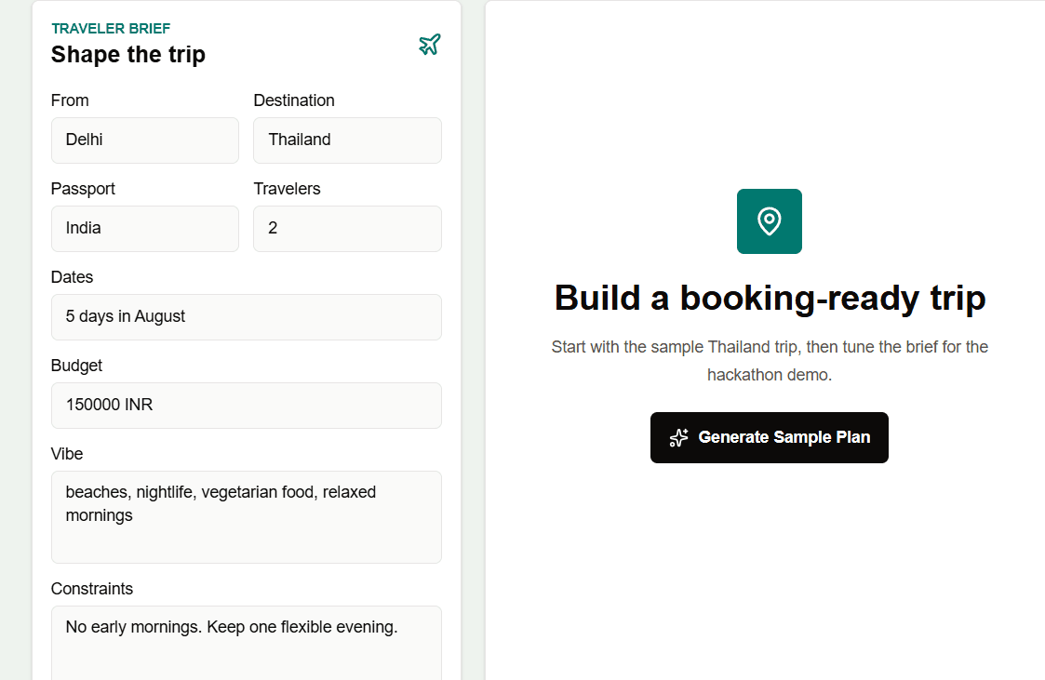The width and height of the screenshot is (1045, 680).
Task: Click the Dates field '5 days in August'
Action: (247, 317)
